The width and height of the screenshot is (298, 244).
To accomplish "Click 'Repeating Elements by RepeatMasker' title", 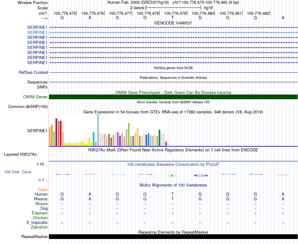I will [x=173, y=232].
